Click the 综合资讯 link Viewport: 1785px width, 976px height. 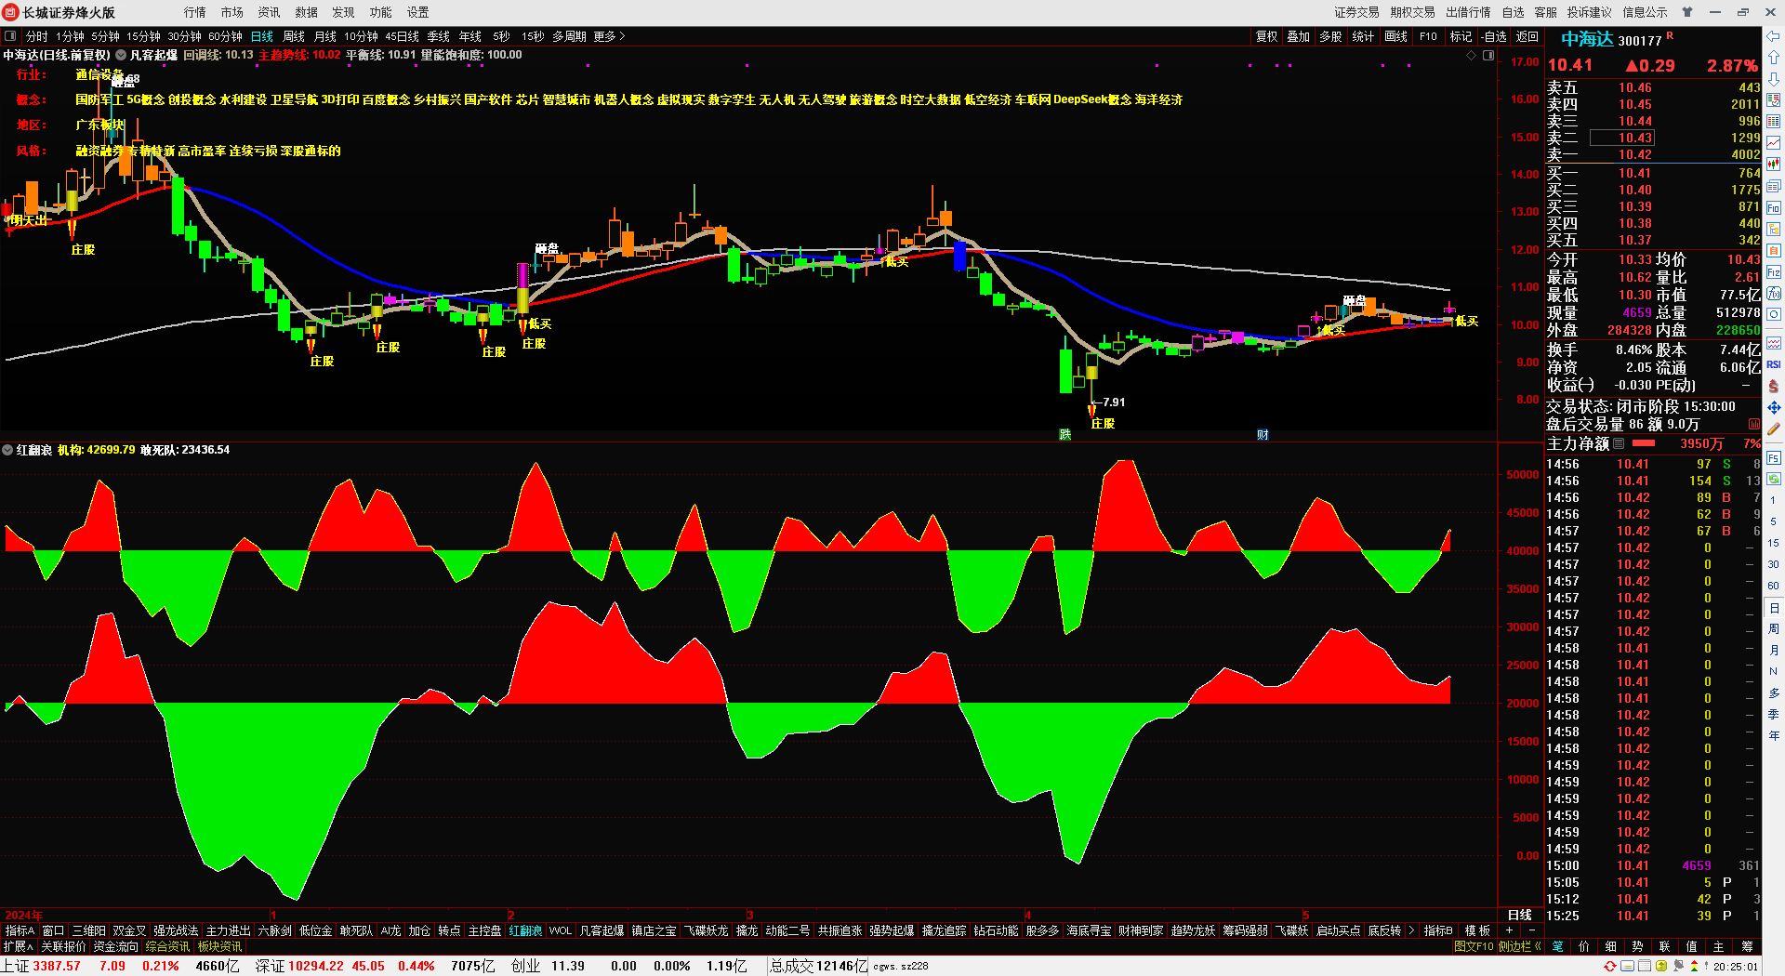coord(167,946)
